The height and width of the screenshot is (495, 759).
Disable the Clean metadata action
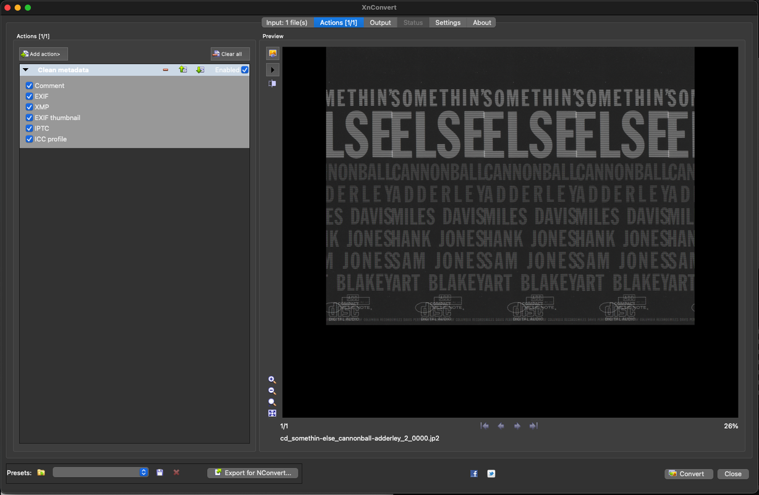245,70
